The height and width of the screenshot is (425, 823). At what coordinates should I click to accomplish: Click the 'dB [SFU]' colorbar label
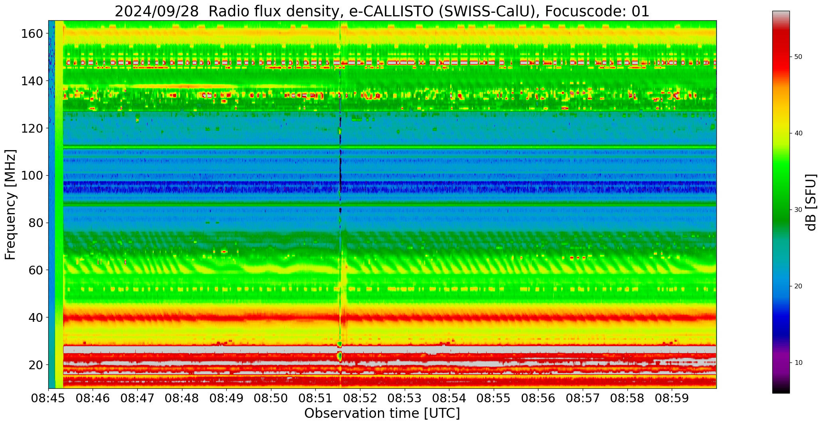click(x=811, y=202)
